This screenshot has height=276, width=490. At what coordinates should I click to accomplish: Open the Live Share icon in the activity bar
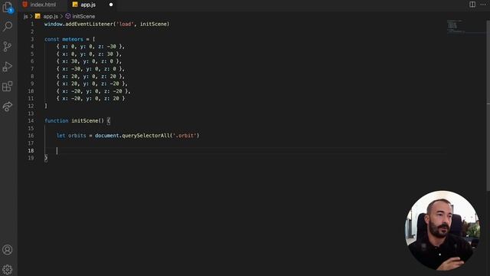pyautogui.click(x=8, y=107)
